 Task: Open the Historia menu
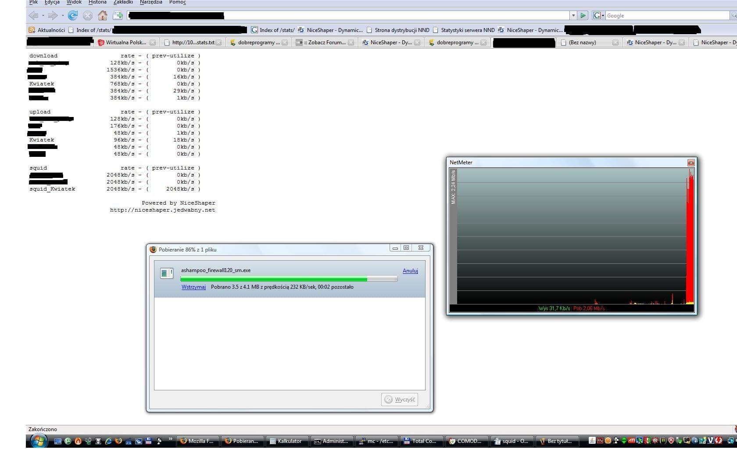point(97,2)
